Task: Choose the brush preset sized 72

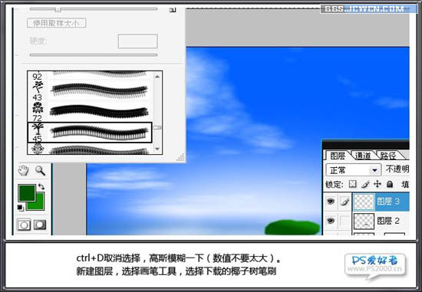Action: coord(90,111)
